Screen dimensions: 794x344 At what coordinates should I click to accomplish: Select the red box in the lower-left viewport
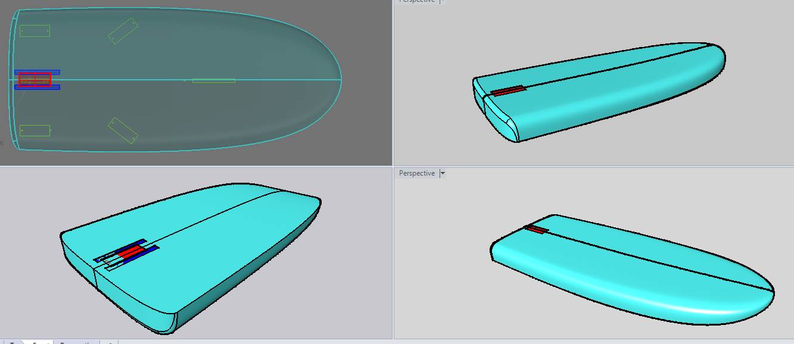pyautogui.click(x=130, y=251)
